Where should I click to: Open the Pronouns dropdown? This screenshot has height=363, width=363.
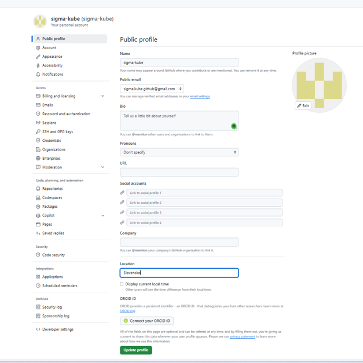(x=179, y=152)
